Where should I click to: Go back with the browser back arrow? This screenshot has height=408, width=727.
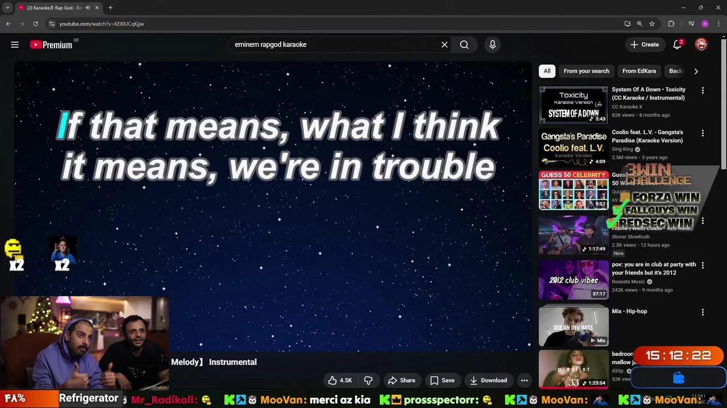tap(8, 24)
